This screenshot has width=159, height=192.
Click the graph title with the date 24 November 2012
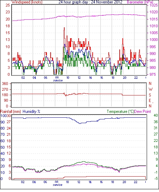pyautogui.click(x=90, y=2)
